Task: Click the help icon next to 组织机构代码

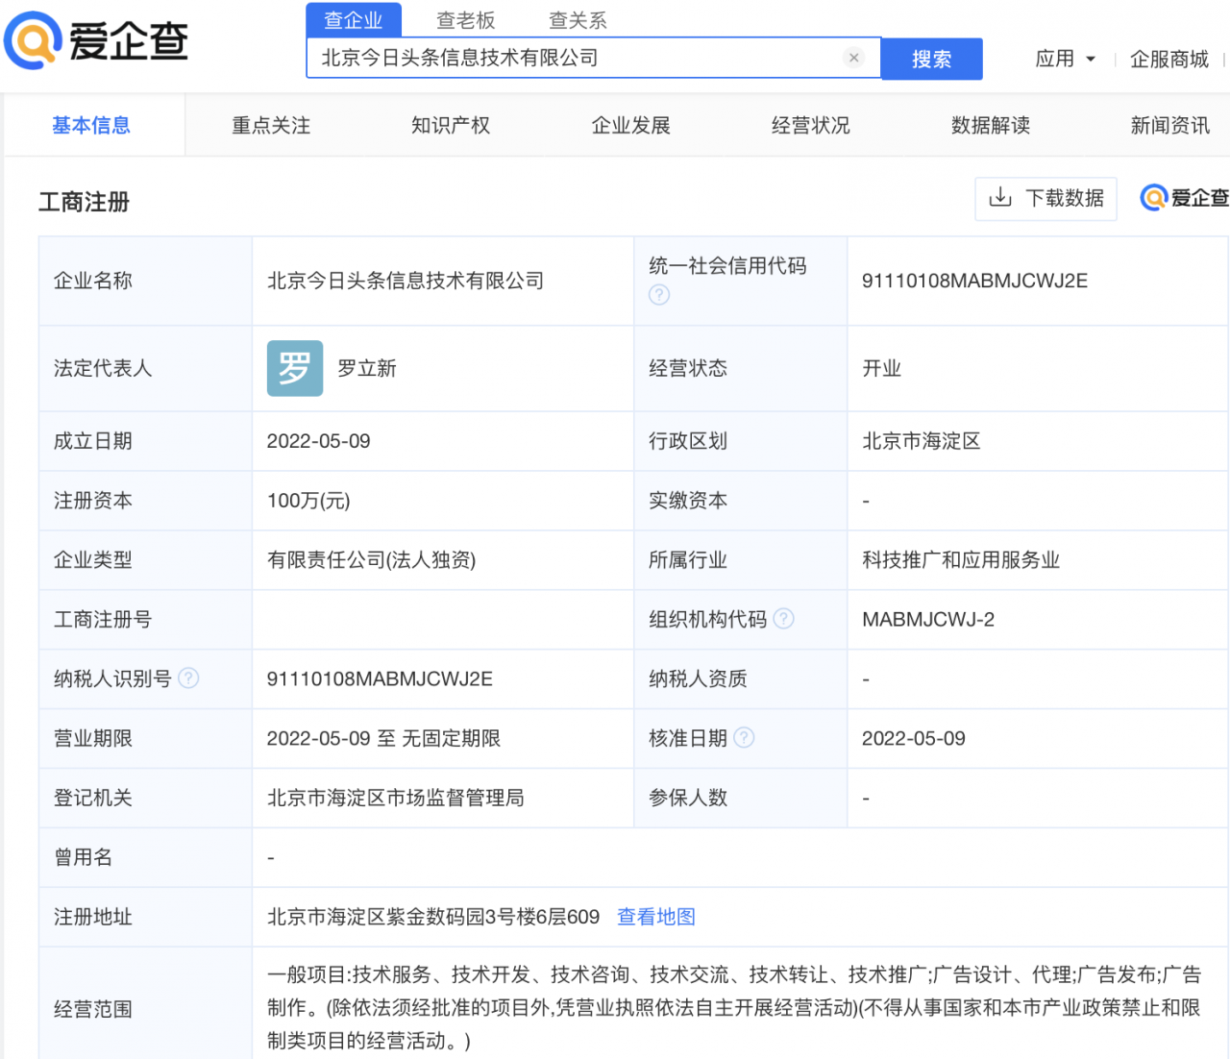Action: [x=783, y=619]
